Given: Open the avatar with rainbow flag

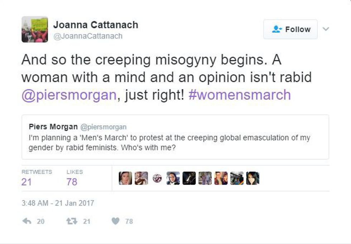Looking at the screenshot, I should [237, 178].
